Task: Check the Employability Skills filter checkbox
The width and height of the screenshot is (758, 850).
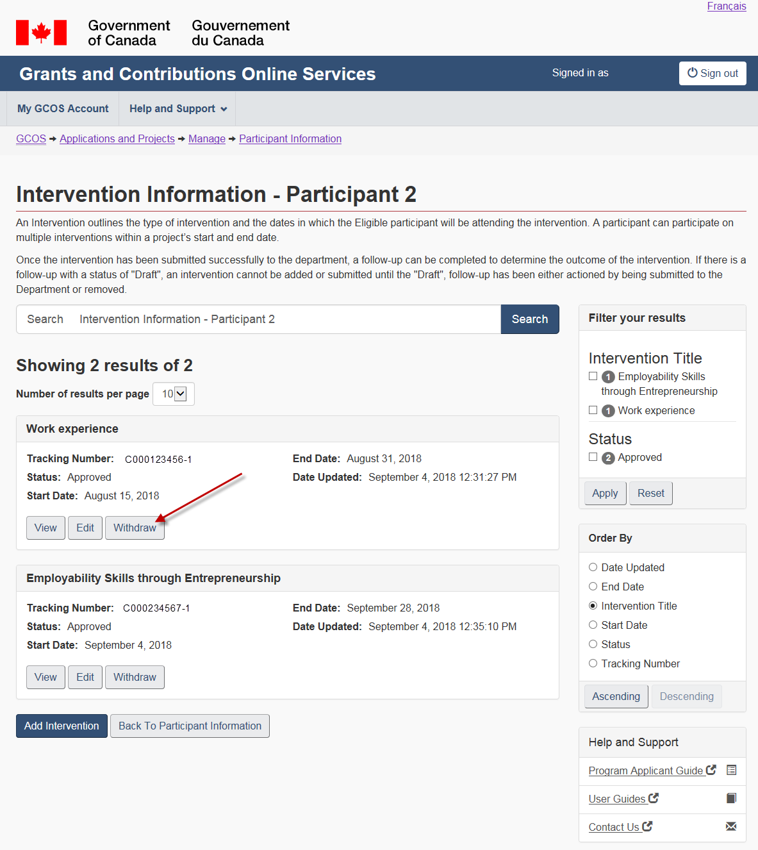Action: (593, 376)
